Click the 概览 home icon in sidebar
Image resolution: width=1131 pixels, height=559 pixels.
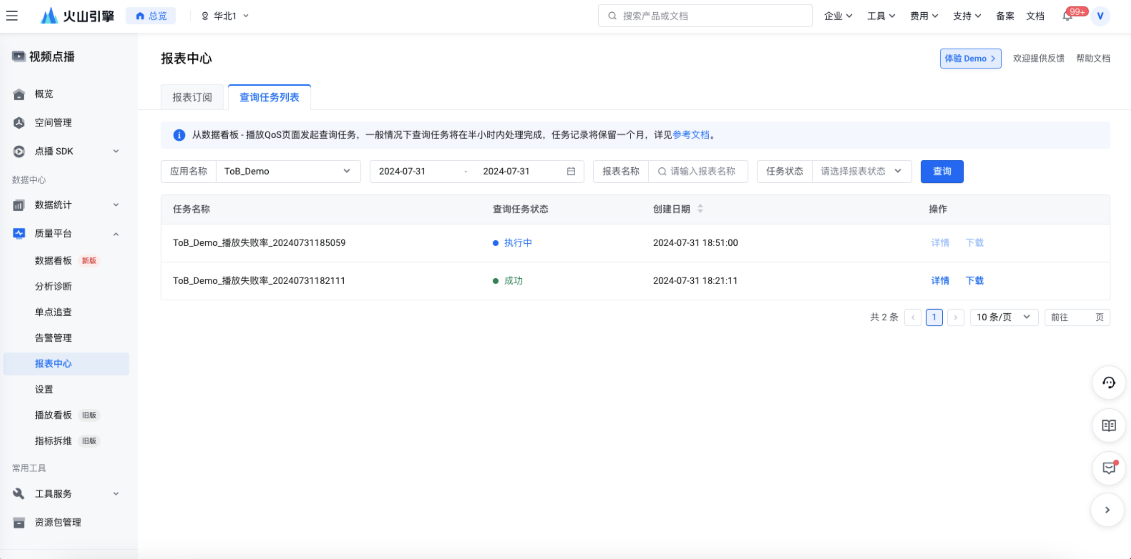coord(19,94)
